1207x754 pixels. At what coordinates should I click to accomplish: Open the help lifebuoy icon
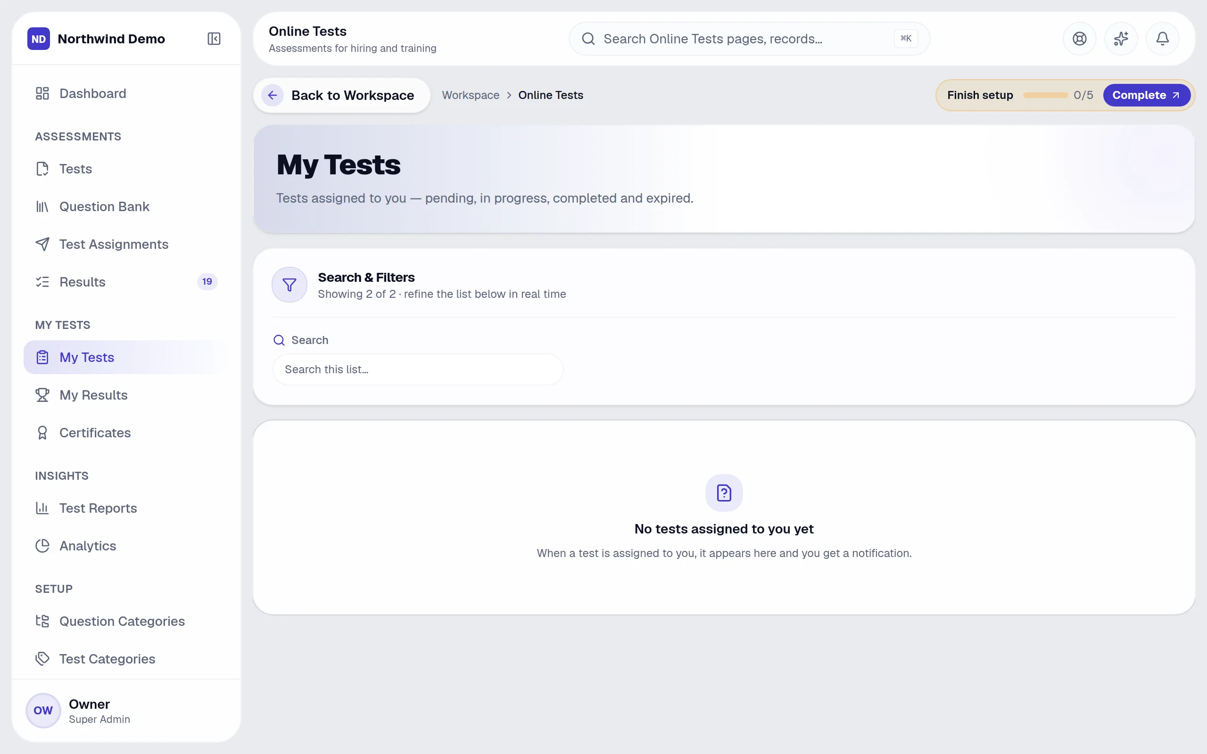(1079, 38)
